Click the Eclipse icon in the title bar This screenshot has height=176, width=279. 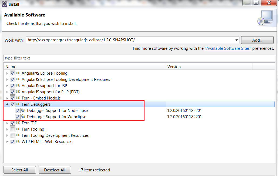pos(4,4)
